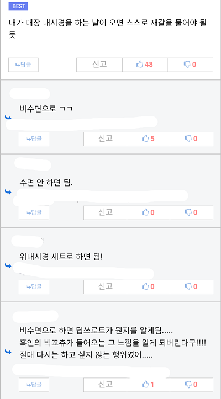Upvote the reply '수면 안 하면 됨.'
Viewport: 221px width, 399px height.
point(149,212)
